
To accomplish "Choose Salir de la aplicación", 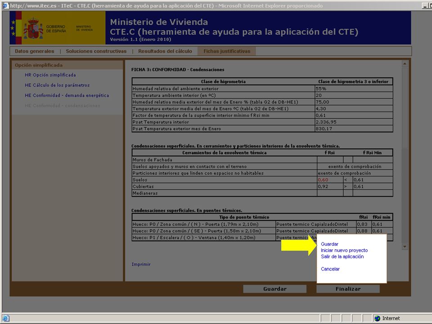I will click(342, 256).
